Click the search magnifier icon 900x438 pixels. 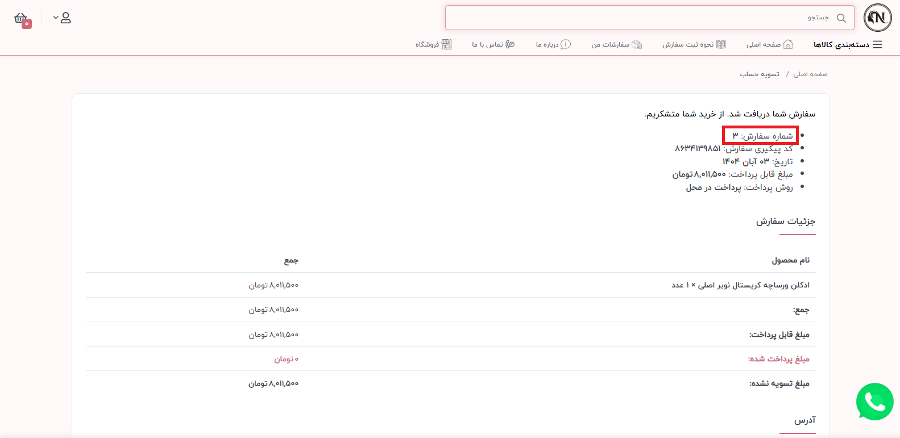841,18
